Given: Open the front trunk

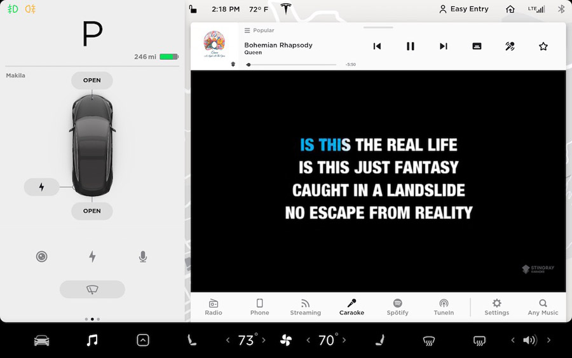Looking at the screenshot, I should (92, 81).
